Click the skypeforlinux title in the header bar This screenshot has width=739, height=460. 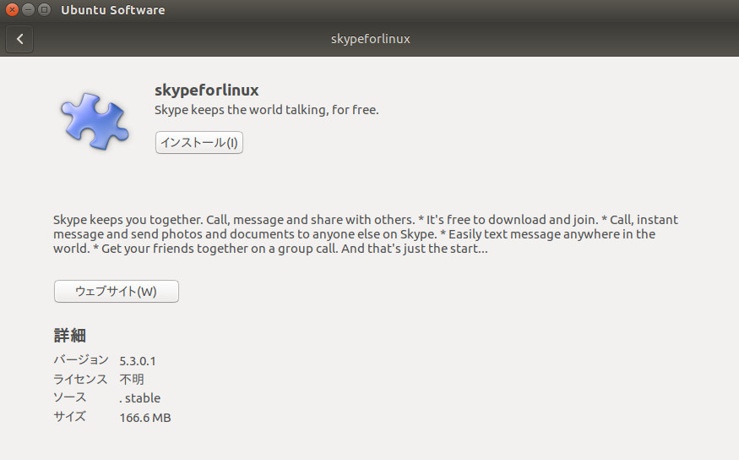[371, 39]
